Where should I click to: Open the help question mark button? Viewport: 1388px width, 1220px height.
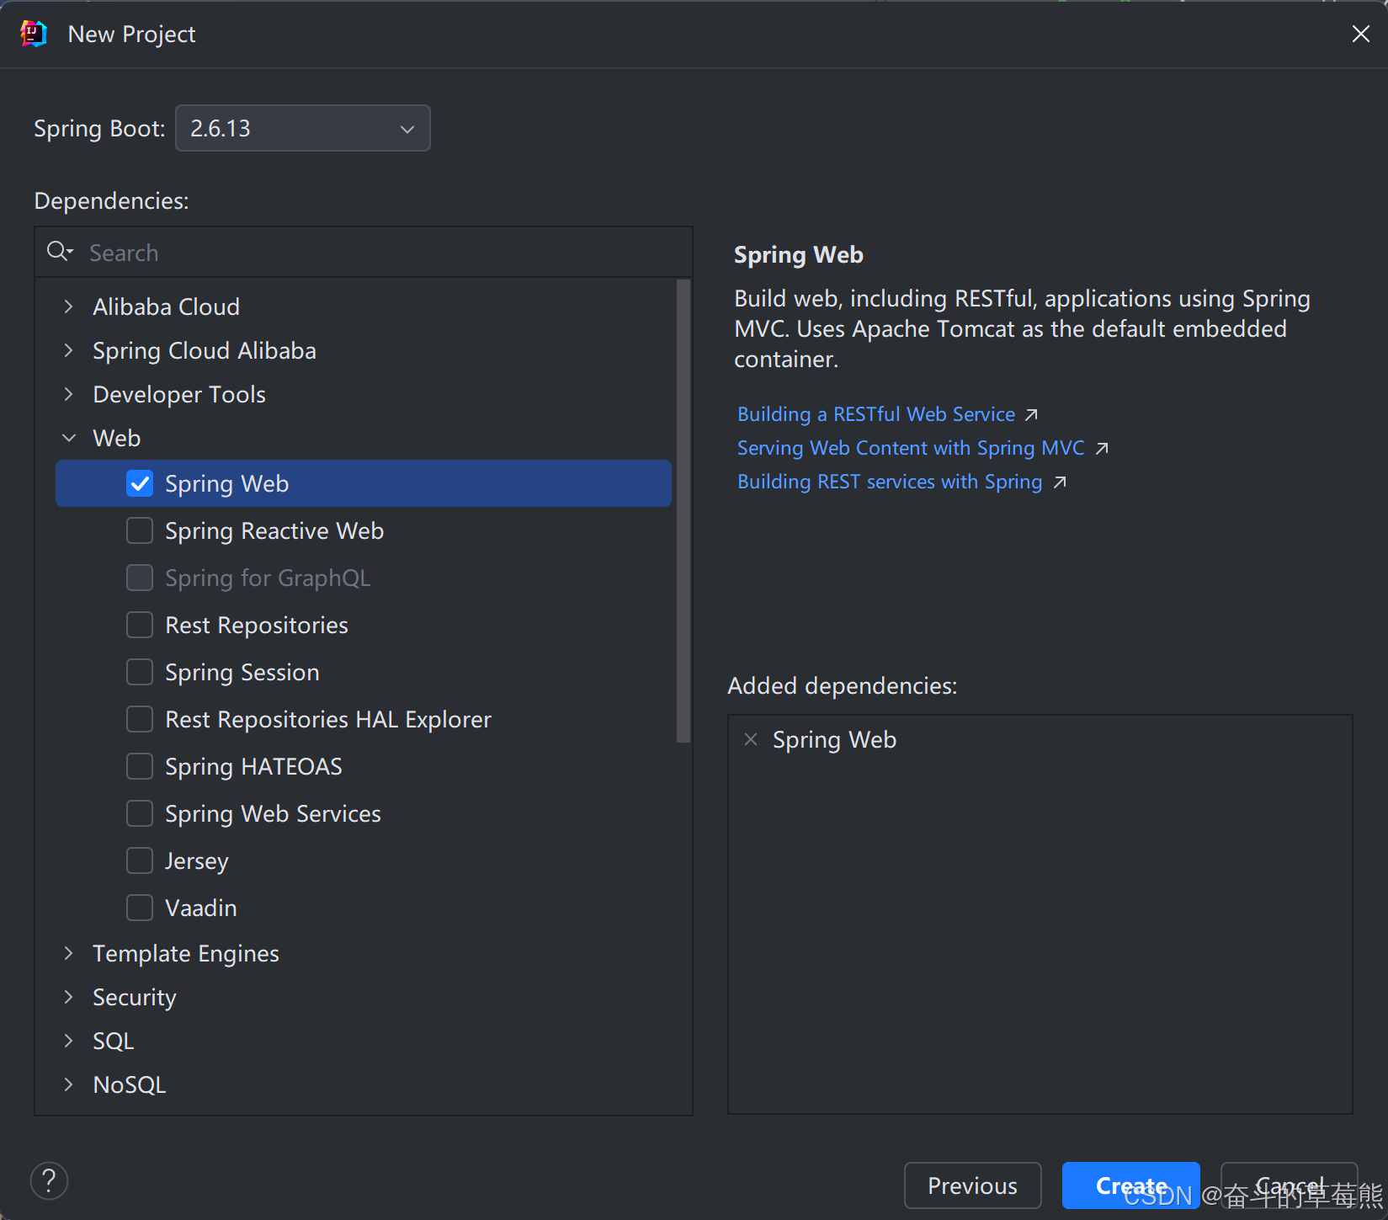(x=49, y=1180)
